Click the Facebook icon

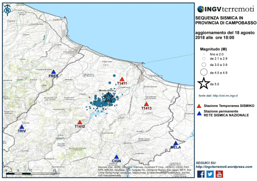coord(201,174)
